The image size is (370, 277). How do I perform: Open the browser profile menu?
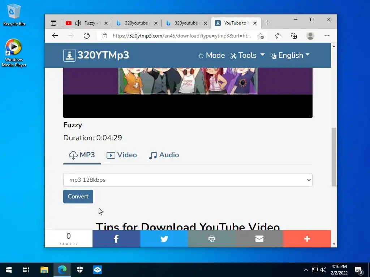[310, 36]
